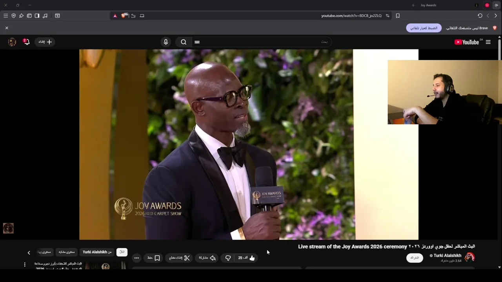Open the Brave wallet card icon
Viewport: 502px width, 282px height.
point(29,16)
